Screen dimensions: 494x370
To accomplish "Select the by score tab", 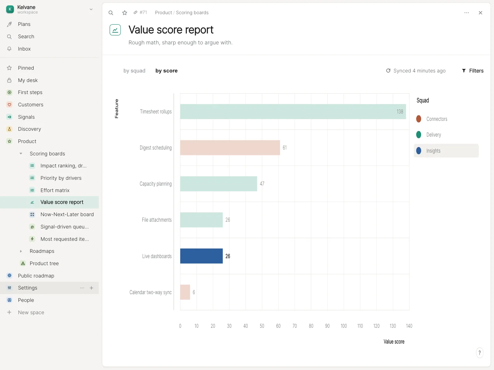I will [166, 71].
